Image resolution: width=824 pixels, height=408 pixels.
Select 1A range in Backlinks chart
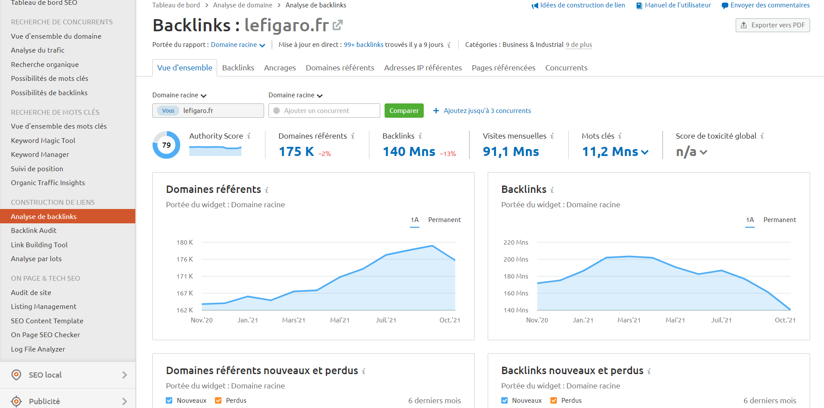[750, 220]
